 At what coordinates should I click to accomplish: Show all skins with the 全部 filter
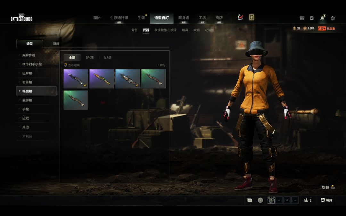(72, 58)
